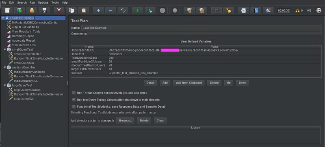Image resolution: width=325 pixels, height=147 pixels.
Task: Click the Shutdown threads icon
Action: [x=175, y=11]
